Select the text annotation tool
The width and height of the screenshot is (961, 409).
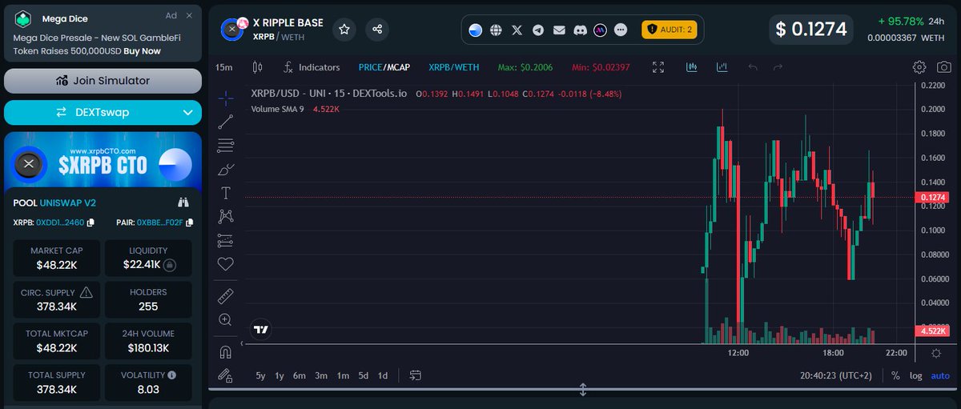226,193
